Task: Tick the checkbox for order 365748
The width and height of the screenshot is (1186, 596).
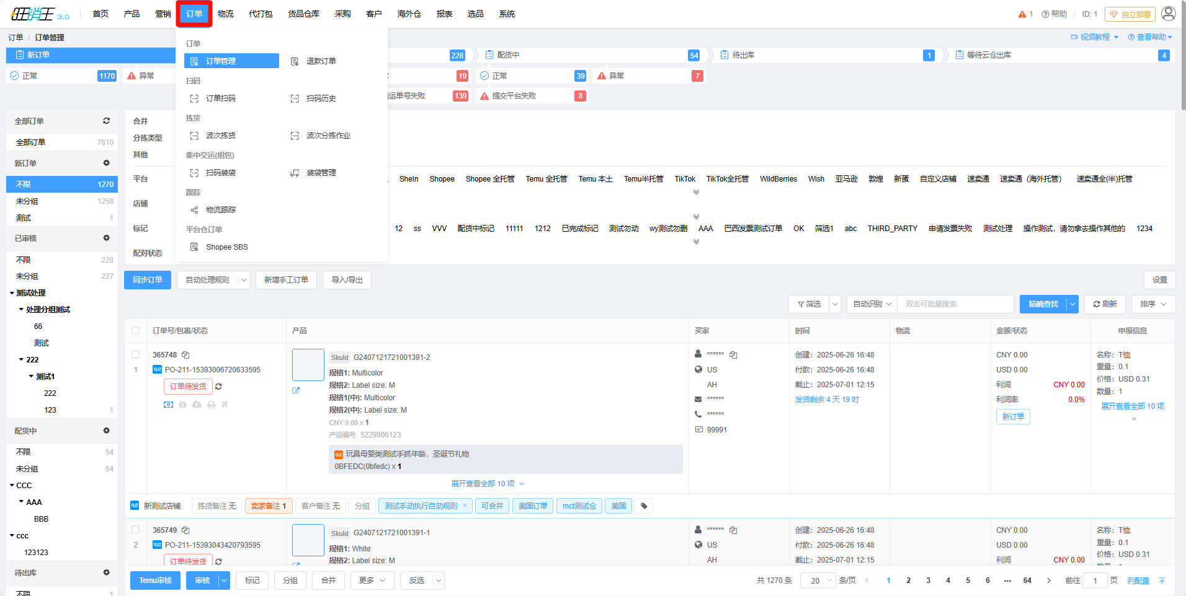Action: click(x=135, y=354)
